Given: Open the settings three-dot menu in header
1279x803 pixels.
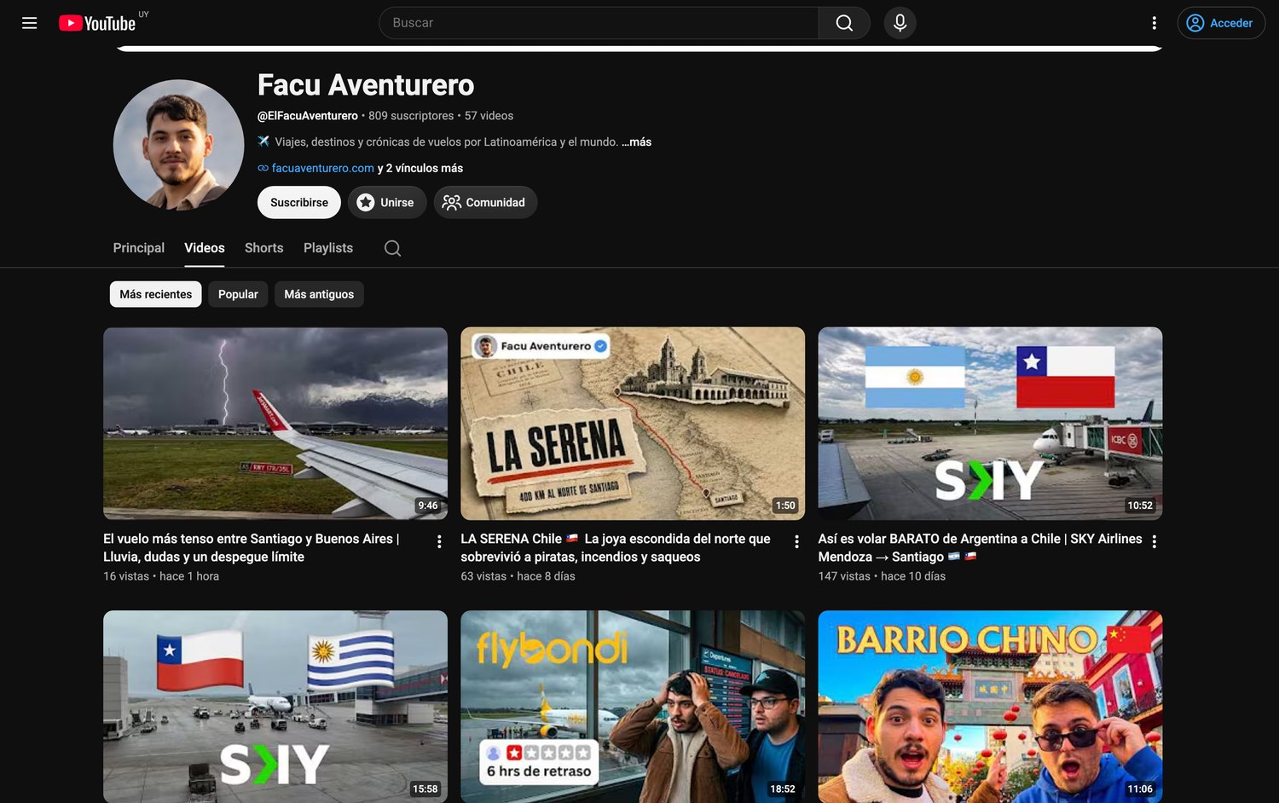Looking at the screenshot, I should 1154,23.
